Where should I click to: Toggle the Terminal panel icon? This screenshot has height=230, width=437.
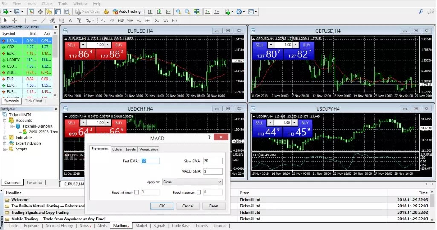pyautogui.click(x=58, y=11)
